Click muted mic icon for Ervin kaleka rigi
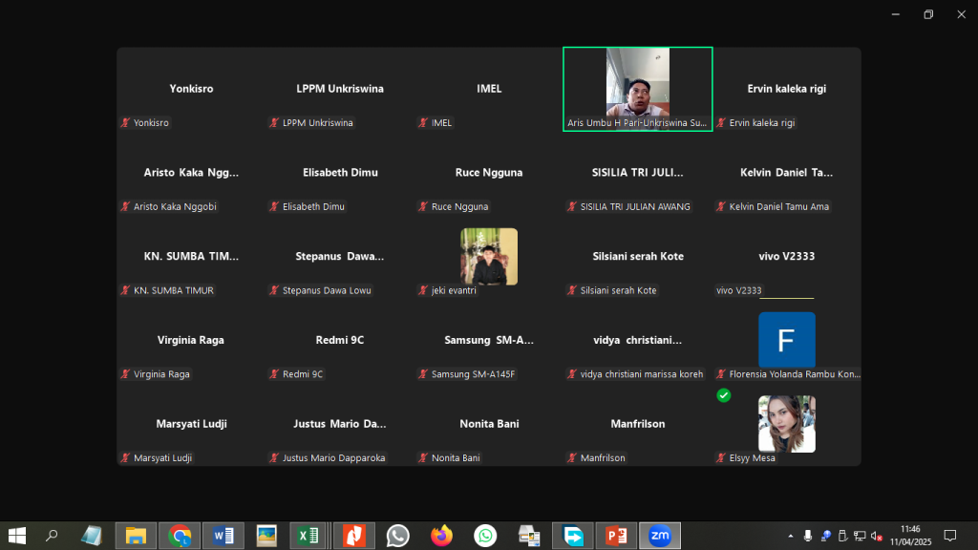This screenshot has width=978, height=550. 721,123
